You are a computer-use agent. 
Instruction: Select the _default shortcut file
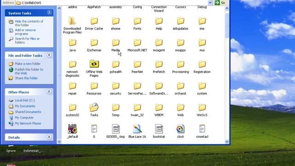72,131
